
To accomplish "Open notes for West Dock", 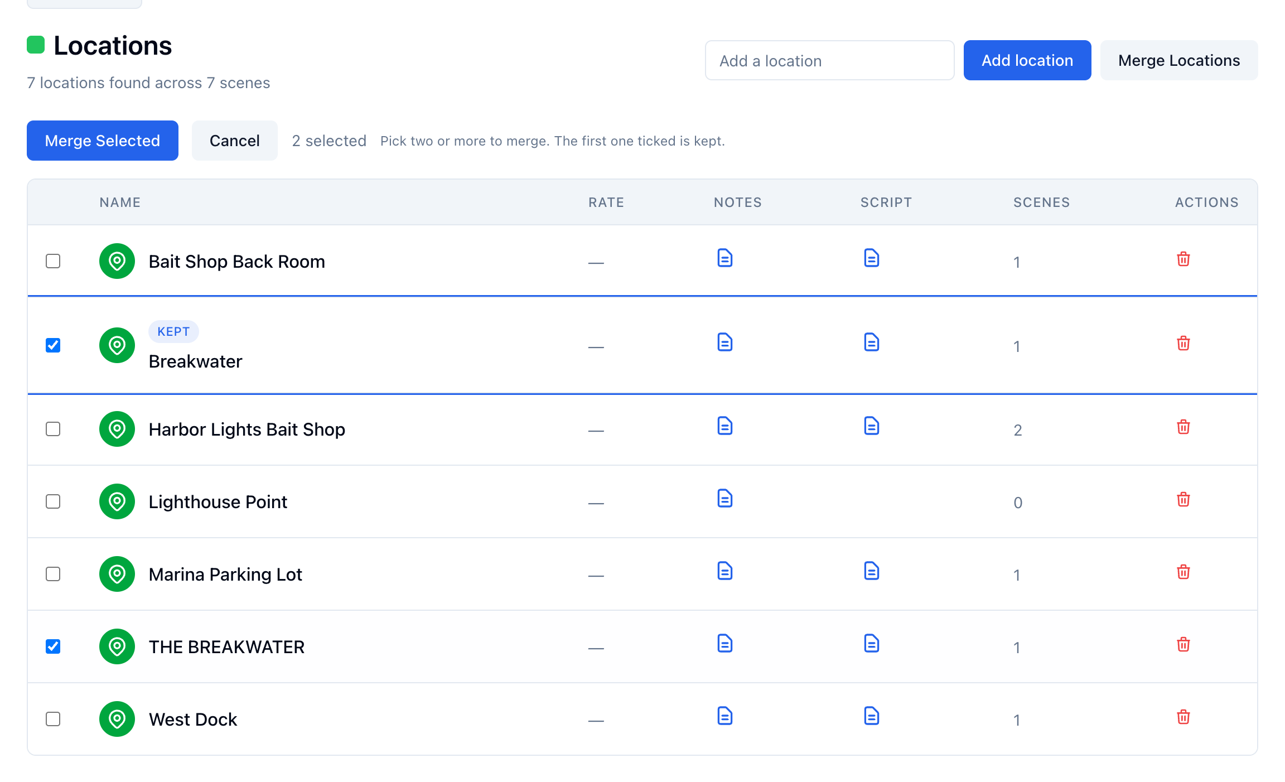I will tap(724, 716).
